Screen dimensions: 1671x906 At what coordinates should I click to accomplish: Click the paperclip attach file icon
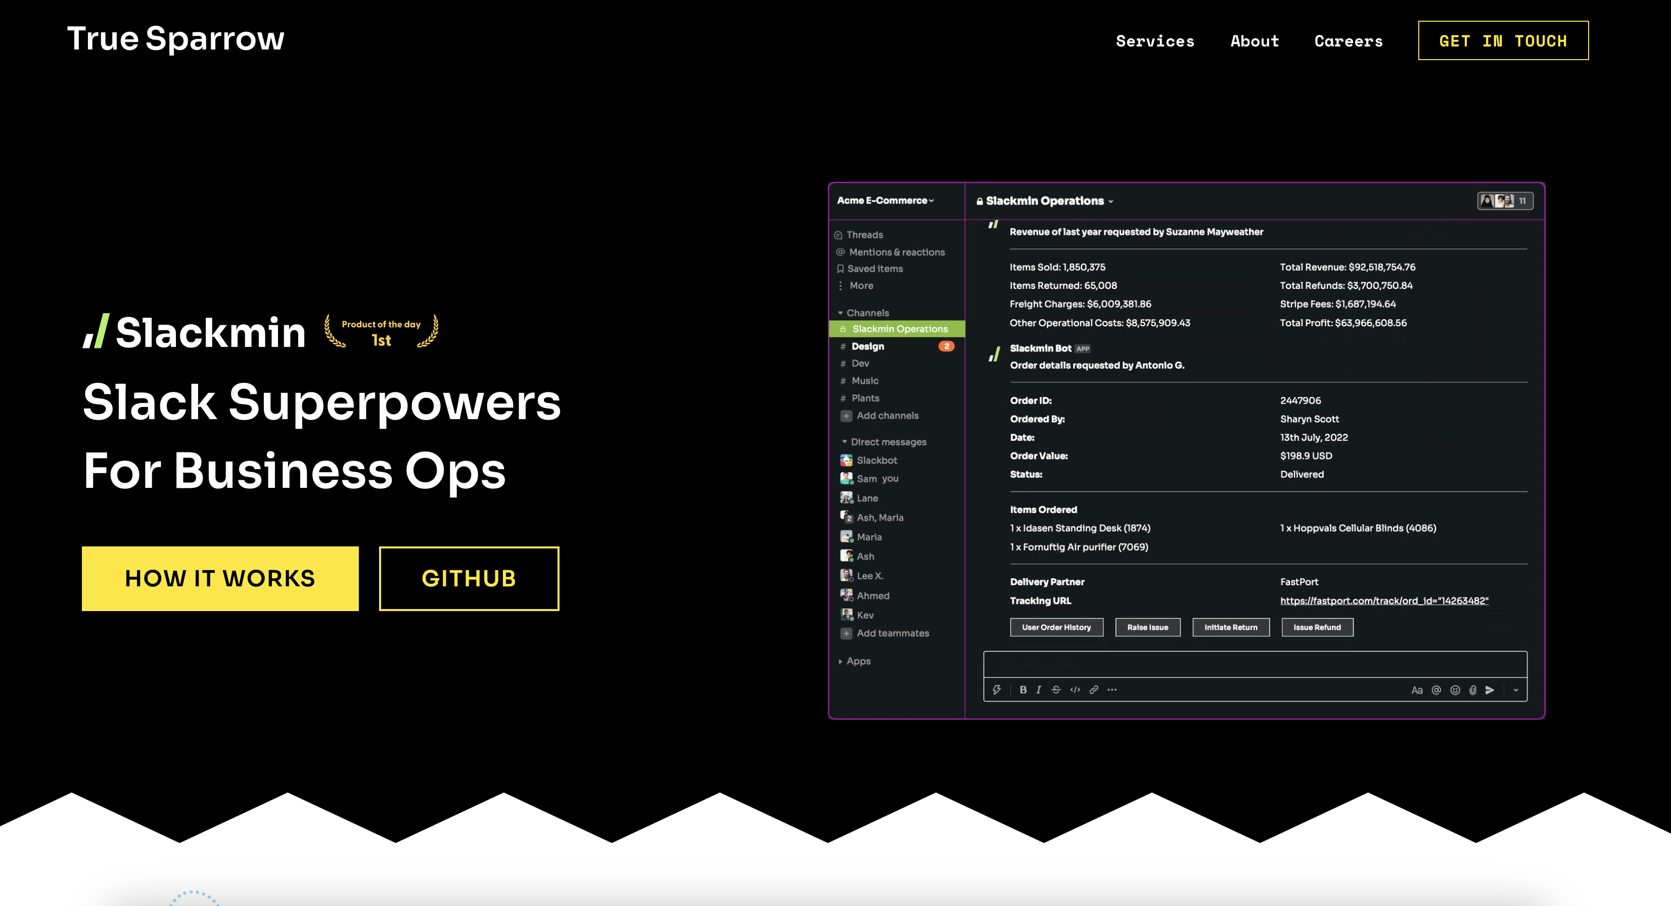pos(1472,690)
